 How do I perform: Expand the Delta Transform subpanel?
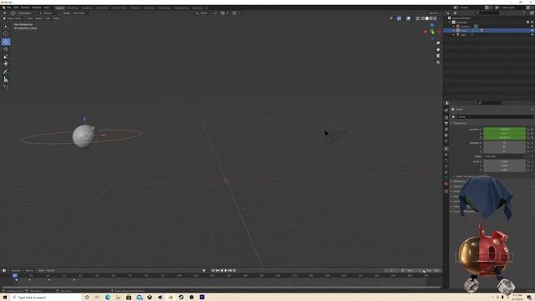tap(465, 176)
